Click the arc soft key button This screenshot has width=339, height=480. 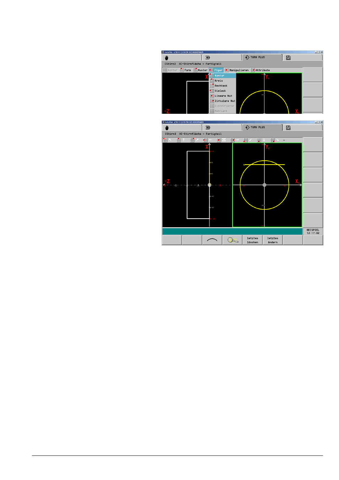click(x=212, y=240)
